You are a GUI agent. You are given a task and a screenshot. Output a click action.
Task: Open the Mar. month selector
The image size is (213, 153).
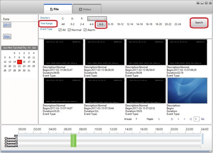pyautogui.click(x=7, y=36)
